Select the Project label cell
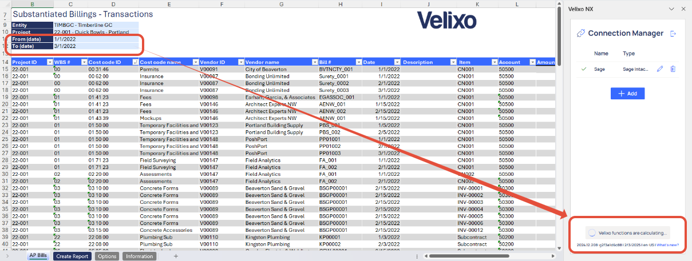Image resolution: width=692 pixels, height=261 pixels. (32, 32)
